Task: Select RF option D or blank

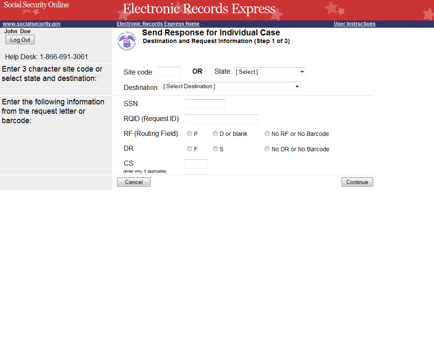Action: click(215, 133)
